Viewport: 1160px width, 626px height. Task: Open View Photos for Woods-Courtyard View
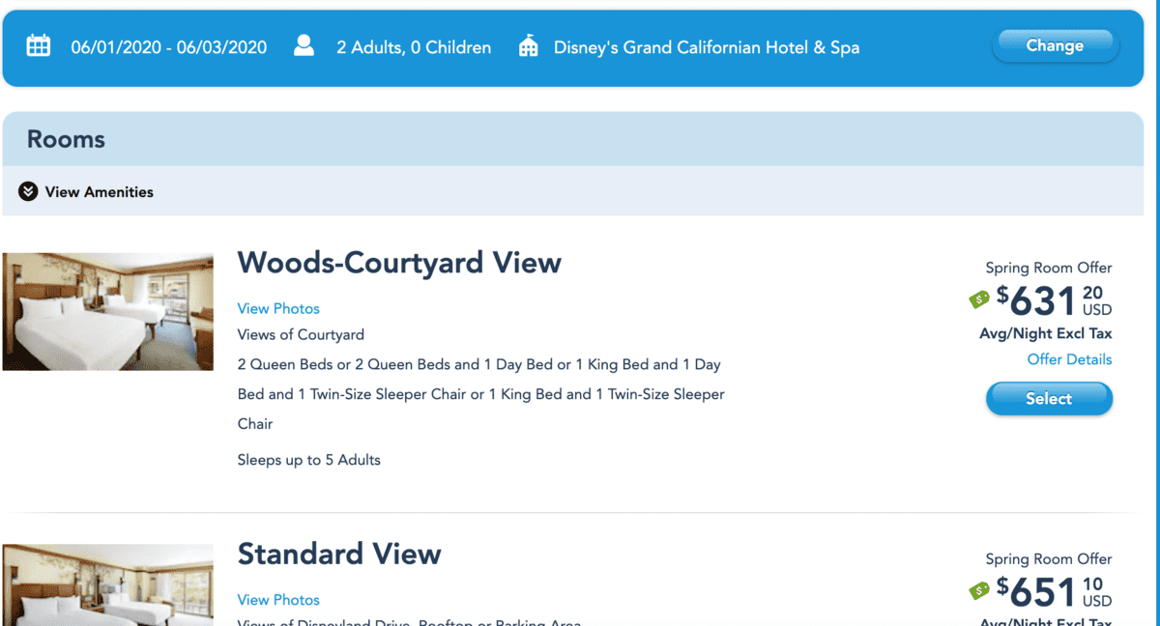pyautogui.click(x=278, y=308)
